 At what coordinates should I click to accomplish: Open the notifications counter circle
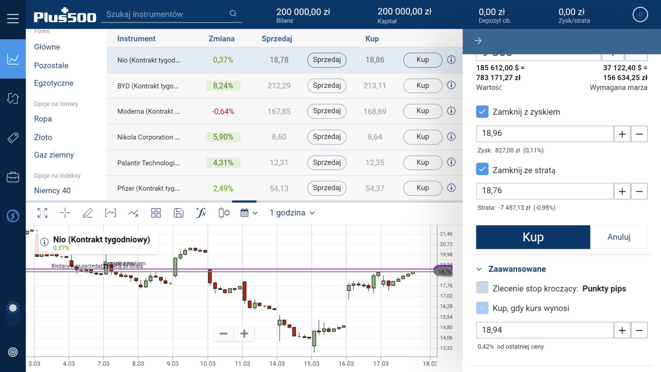[x=640, y=14]
